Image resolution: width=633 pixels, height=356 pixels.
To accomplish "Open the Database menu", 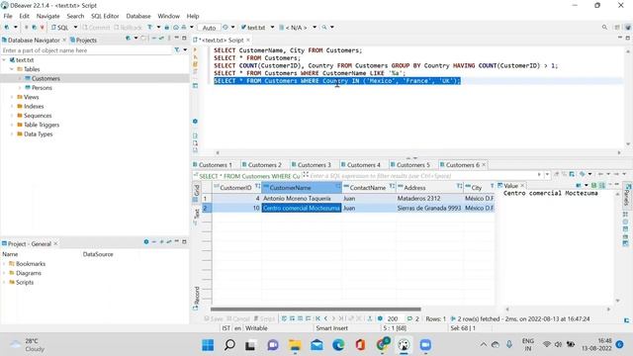I will (138, 16).
